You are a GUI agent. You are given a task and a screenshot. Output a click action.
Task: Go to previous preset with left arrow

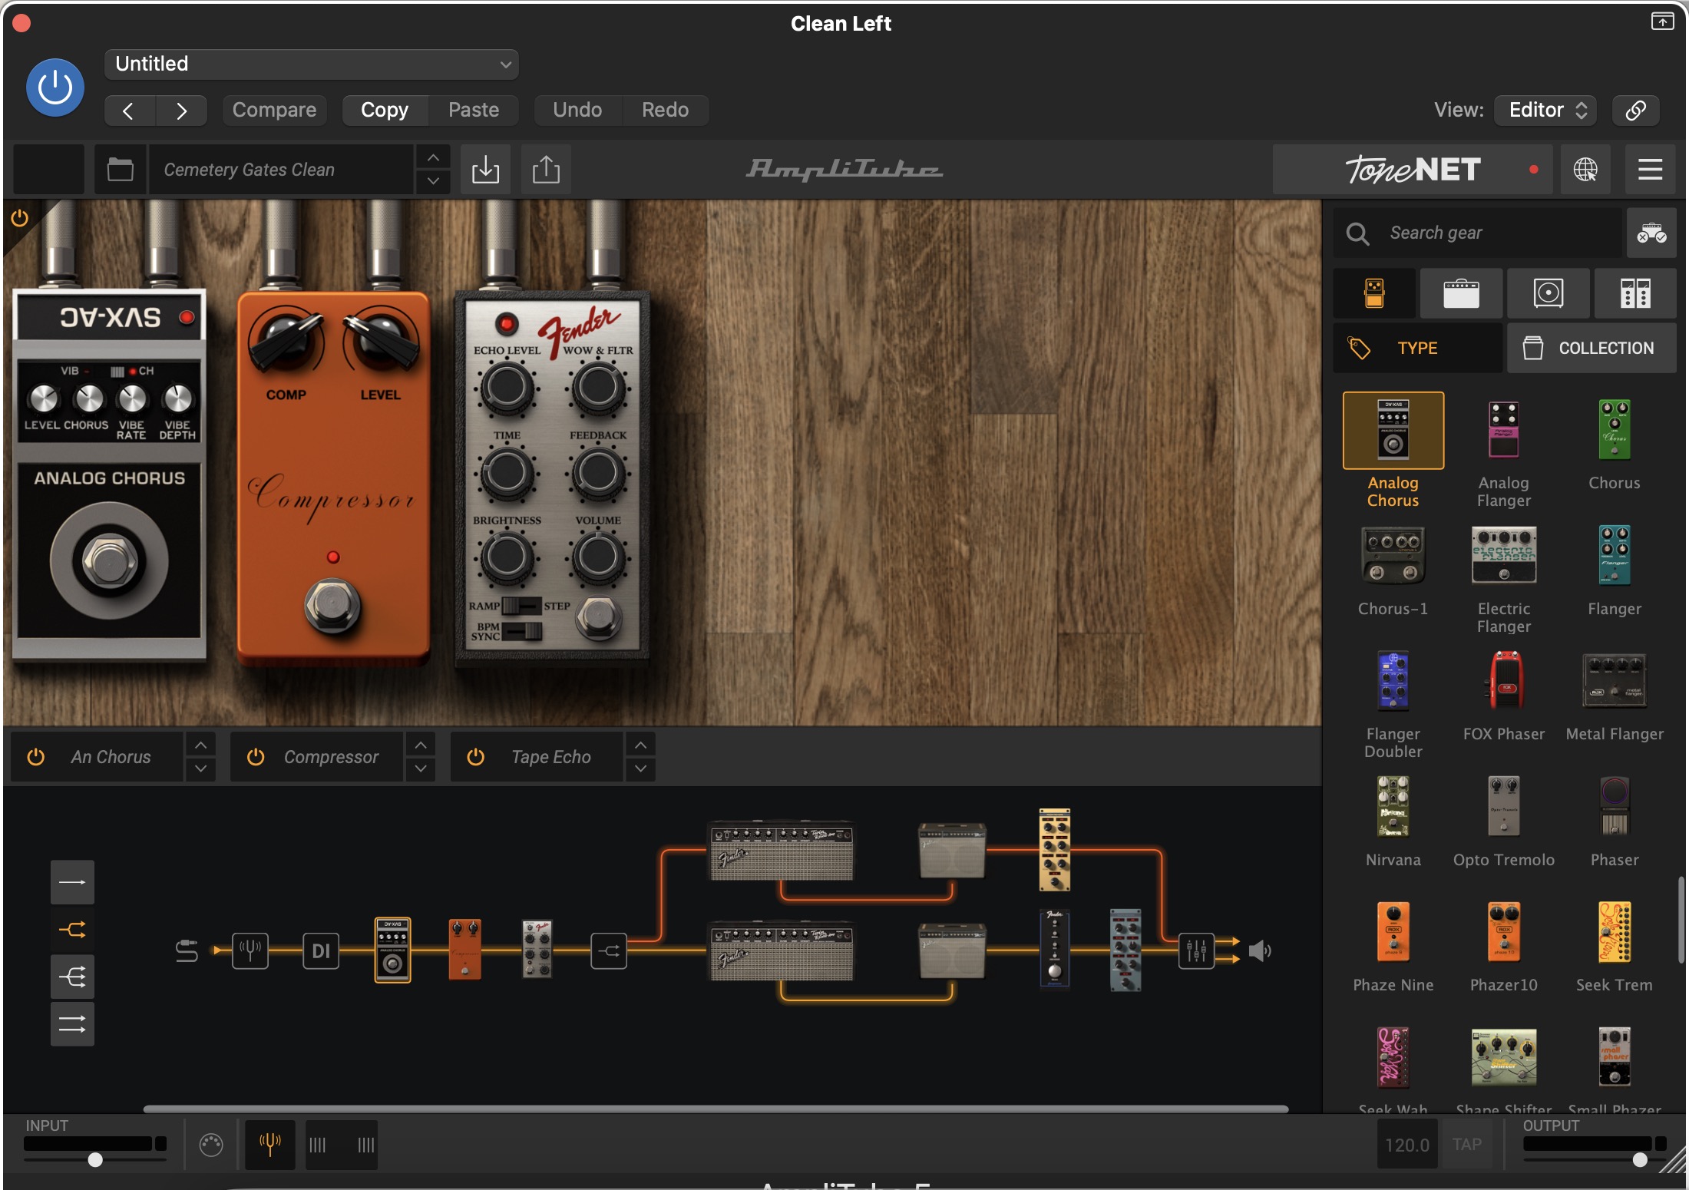tap(129, 111)
